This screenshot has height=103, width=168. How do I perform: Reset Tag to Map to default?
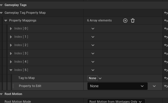tap(166, 78)
